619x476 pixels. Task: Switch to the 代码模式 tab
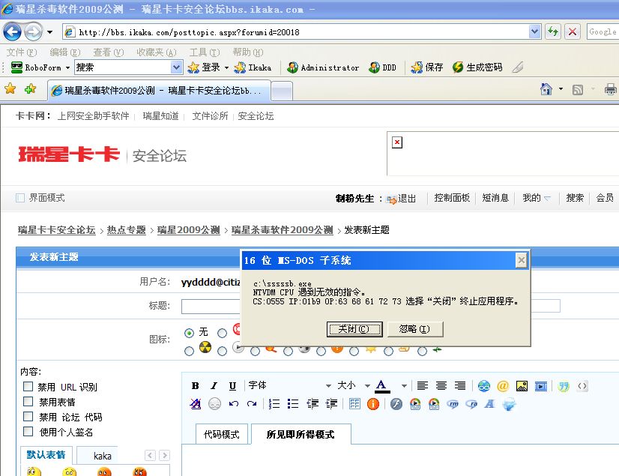point(222,434)
